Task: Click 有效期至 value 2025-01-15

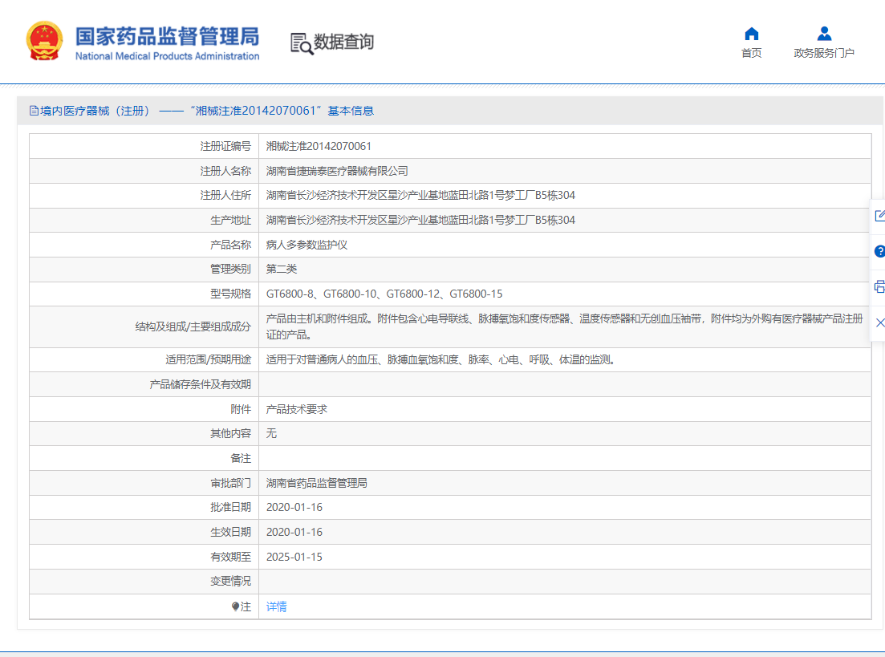Action: tap(294, 557)
